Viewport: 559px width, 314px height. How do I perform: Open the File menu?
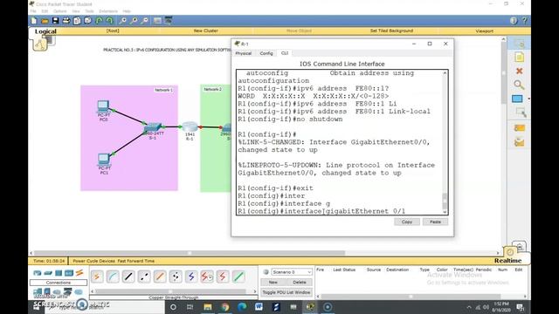point(33,11)
